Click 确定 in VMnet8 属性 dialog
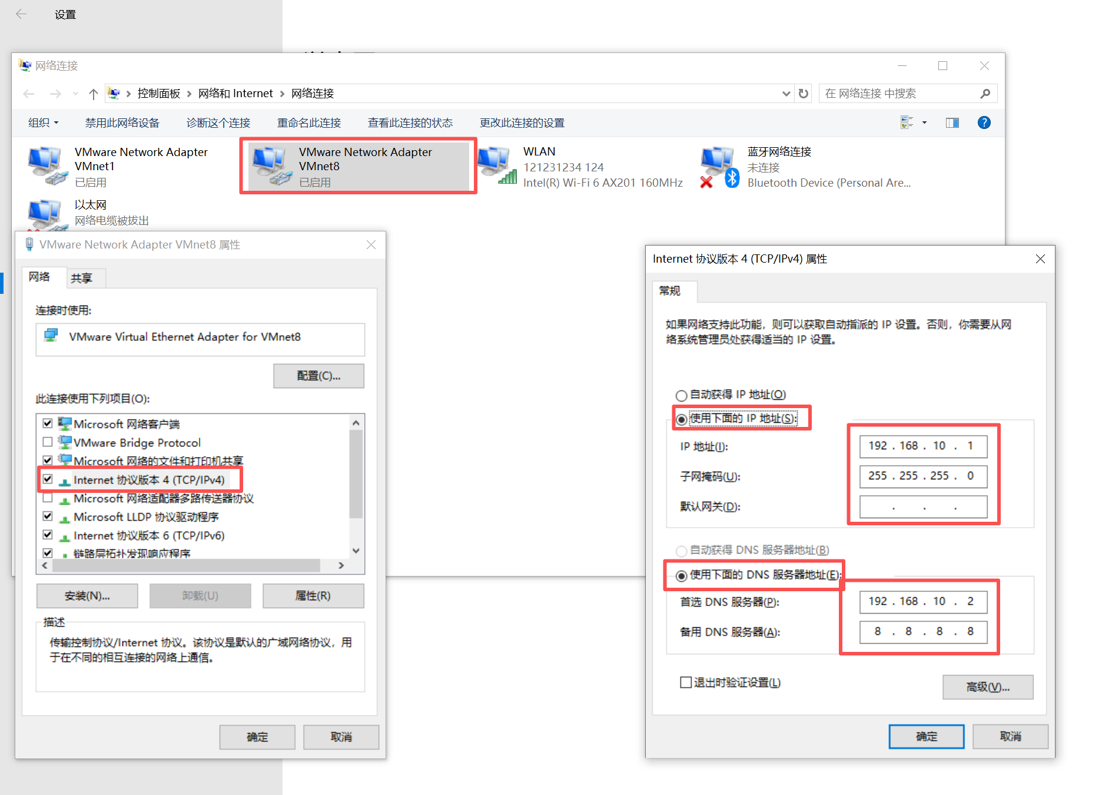Image resolution: width=1102 pixels, height=795 pixels. [257, 737]
